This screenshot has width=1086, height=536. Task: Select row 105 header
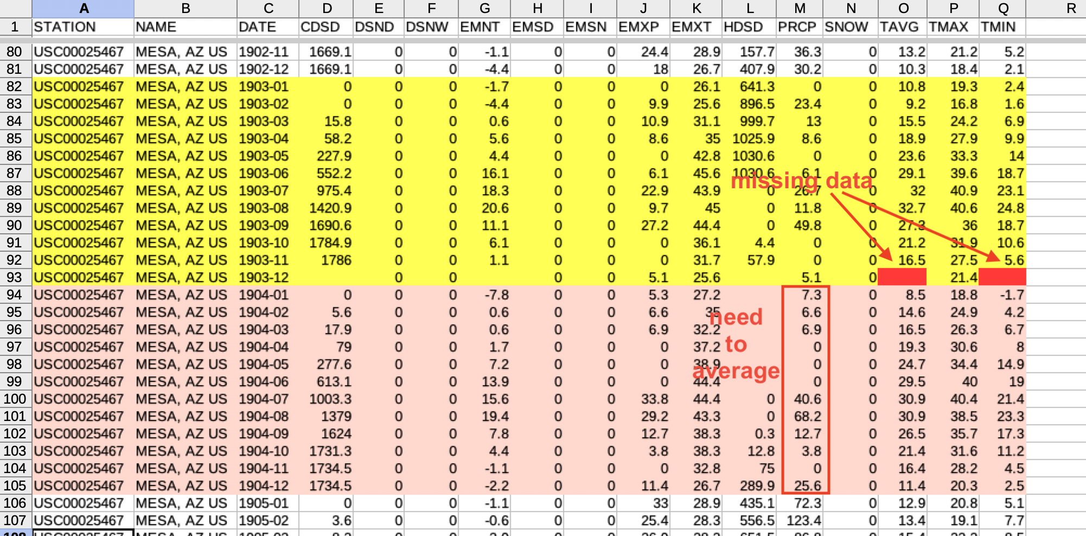coord(15,486)
